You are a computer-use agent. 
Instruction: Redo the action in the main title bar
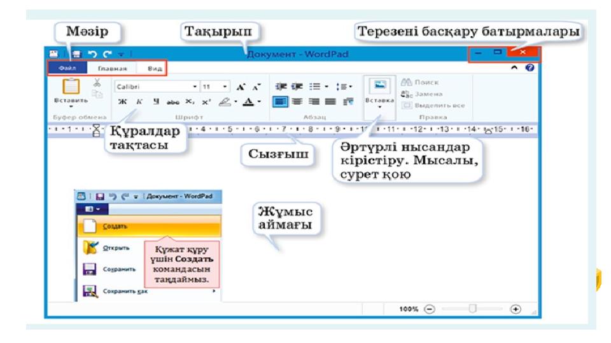pyautogui.click(x=107, y=54)
